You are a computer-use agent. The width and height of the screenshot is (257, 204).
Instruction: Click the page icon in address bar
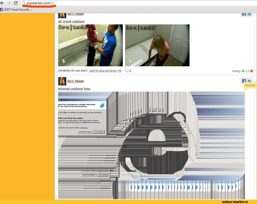23,3
